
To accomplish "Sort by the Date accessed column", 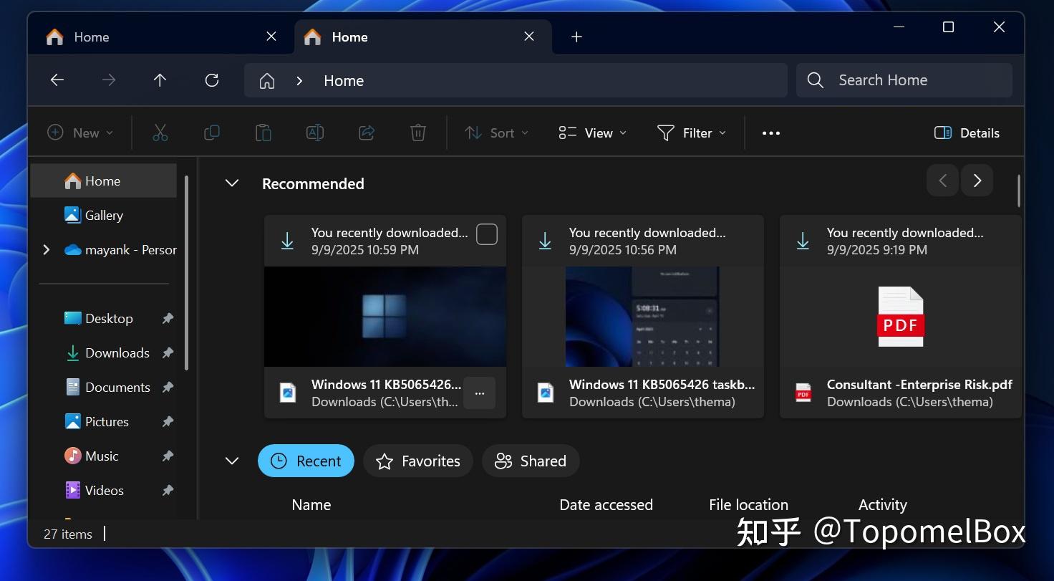I will 606,504.
